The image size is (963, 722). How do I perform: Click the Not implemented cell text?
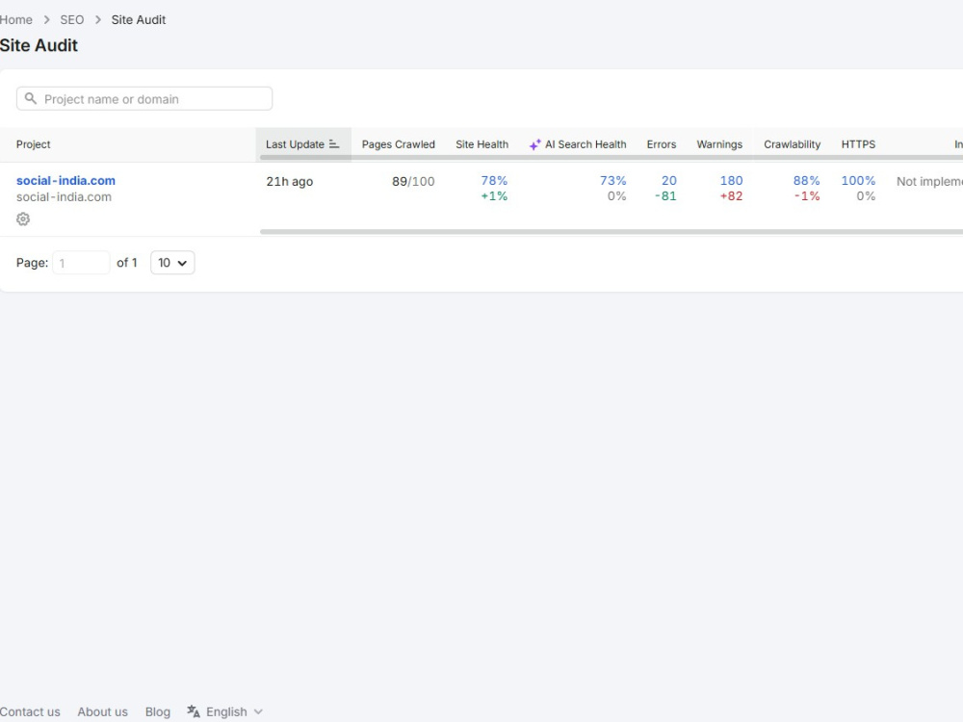pyautogui.click(x=929, y=181)
